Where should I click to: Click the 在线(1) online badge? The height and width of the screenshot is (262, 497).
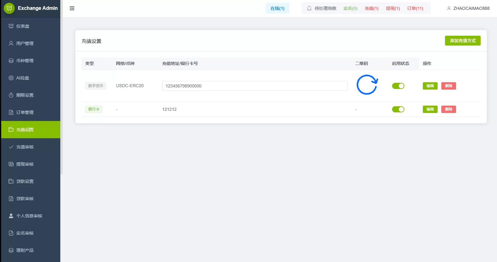(277, 8)
